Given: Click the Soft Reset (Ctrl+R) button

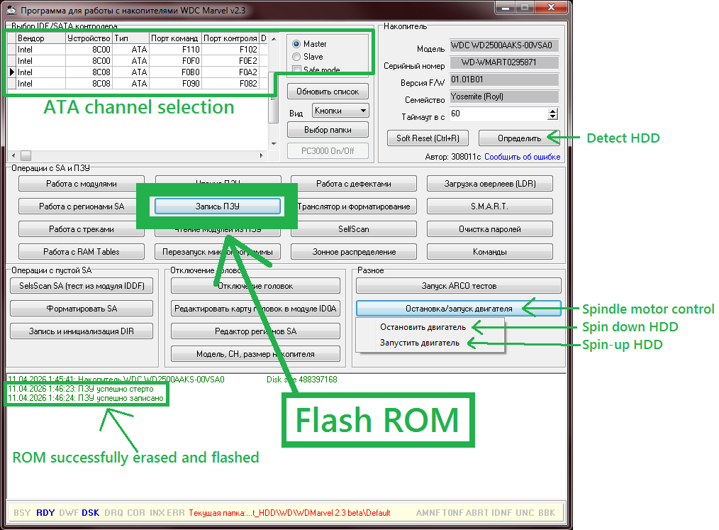Looking at the screenshot, I should pos(428,138).
